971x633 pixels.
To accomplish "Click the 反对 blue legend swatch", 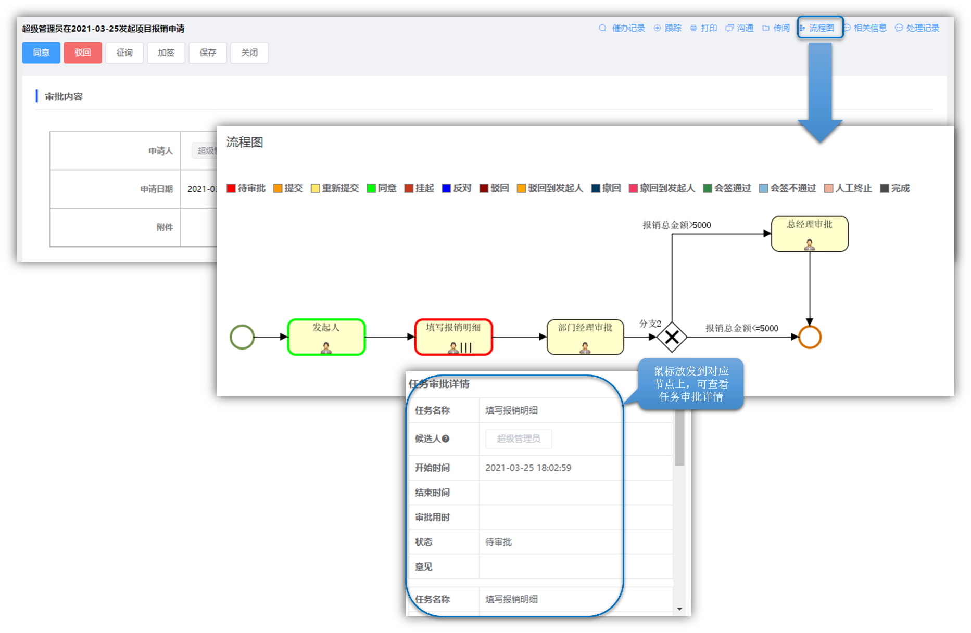I will (x=446, y=188).
